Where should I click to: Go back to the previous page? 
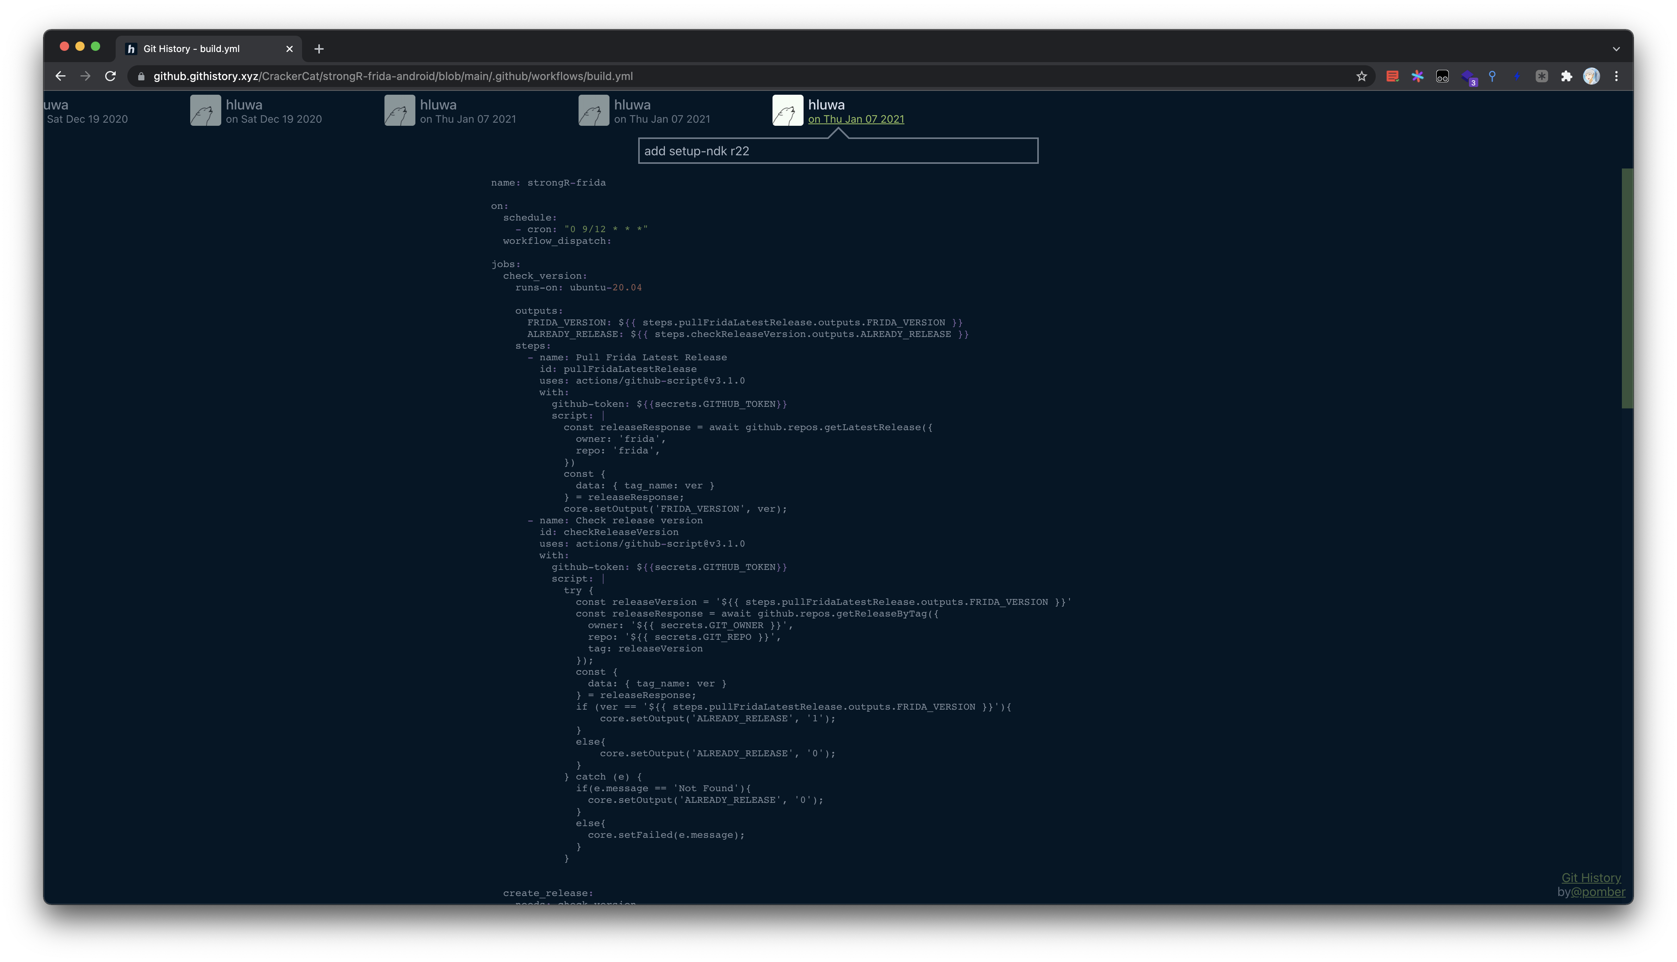(x=61, y=76)
